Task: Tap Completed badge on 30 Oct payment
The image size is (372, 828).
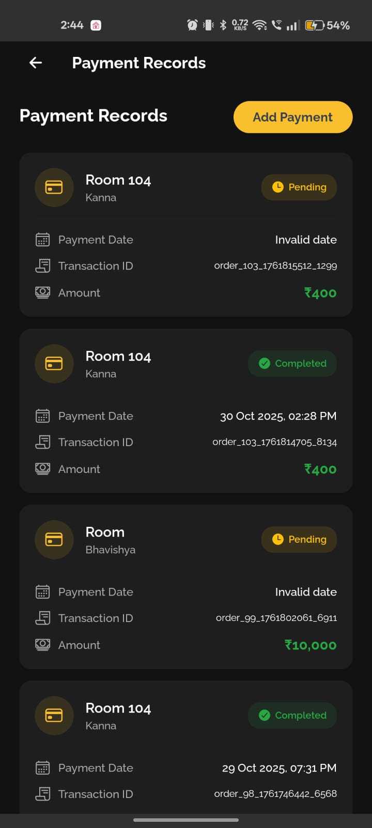Action: (x=292, y=363)
